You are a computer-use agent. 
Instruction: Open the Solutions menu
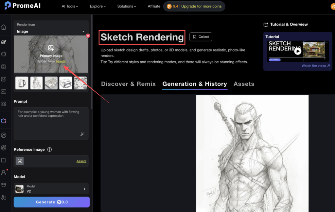(x=127, y=7)
